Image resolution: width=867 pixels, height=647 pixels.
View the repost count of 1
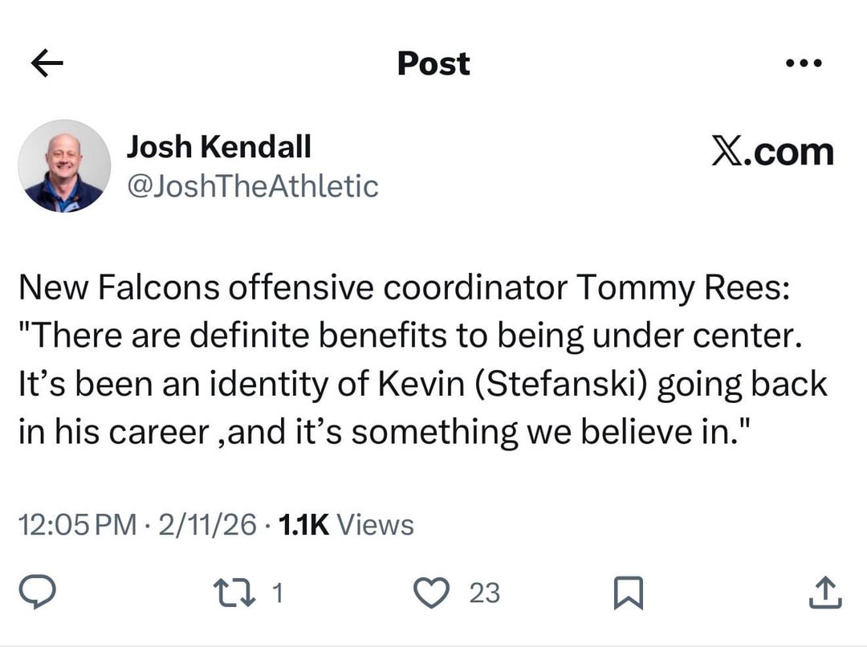[x=277, y=593]
